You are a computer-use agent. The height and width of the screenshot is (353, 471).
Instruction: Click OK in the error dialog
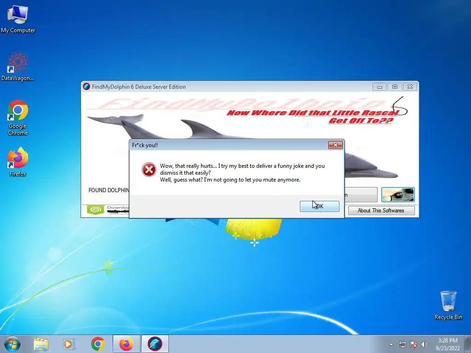click(x=319, y=206)
